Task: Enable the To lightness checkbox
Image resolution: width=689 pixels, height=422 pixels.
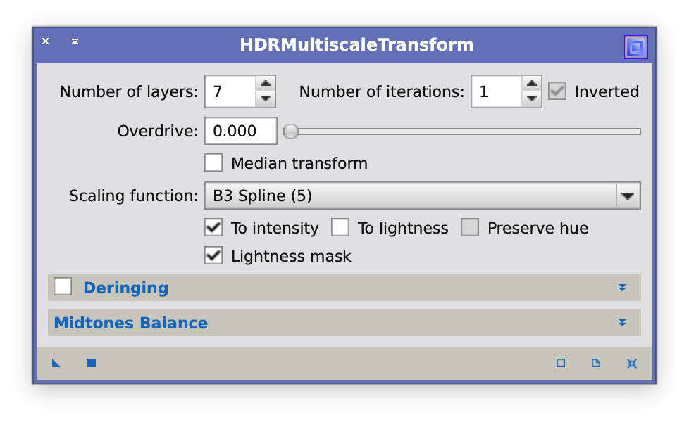Action: click(x=340, y=228)
